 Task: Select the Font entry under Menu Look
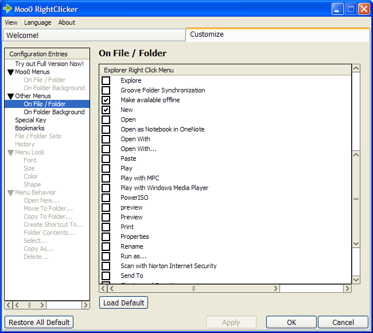tap(30, 160)
